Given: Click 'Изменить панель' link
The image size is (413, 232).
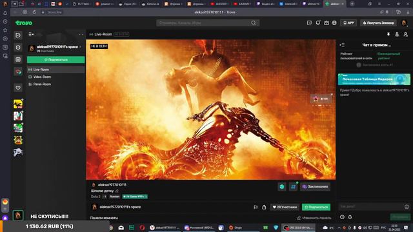Looking at the screenshot, I should (314, 218).
